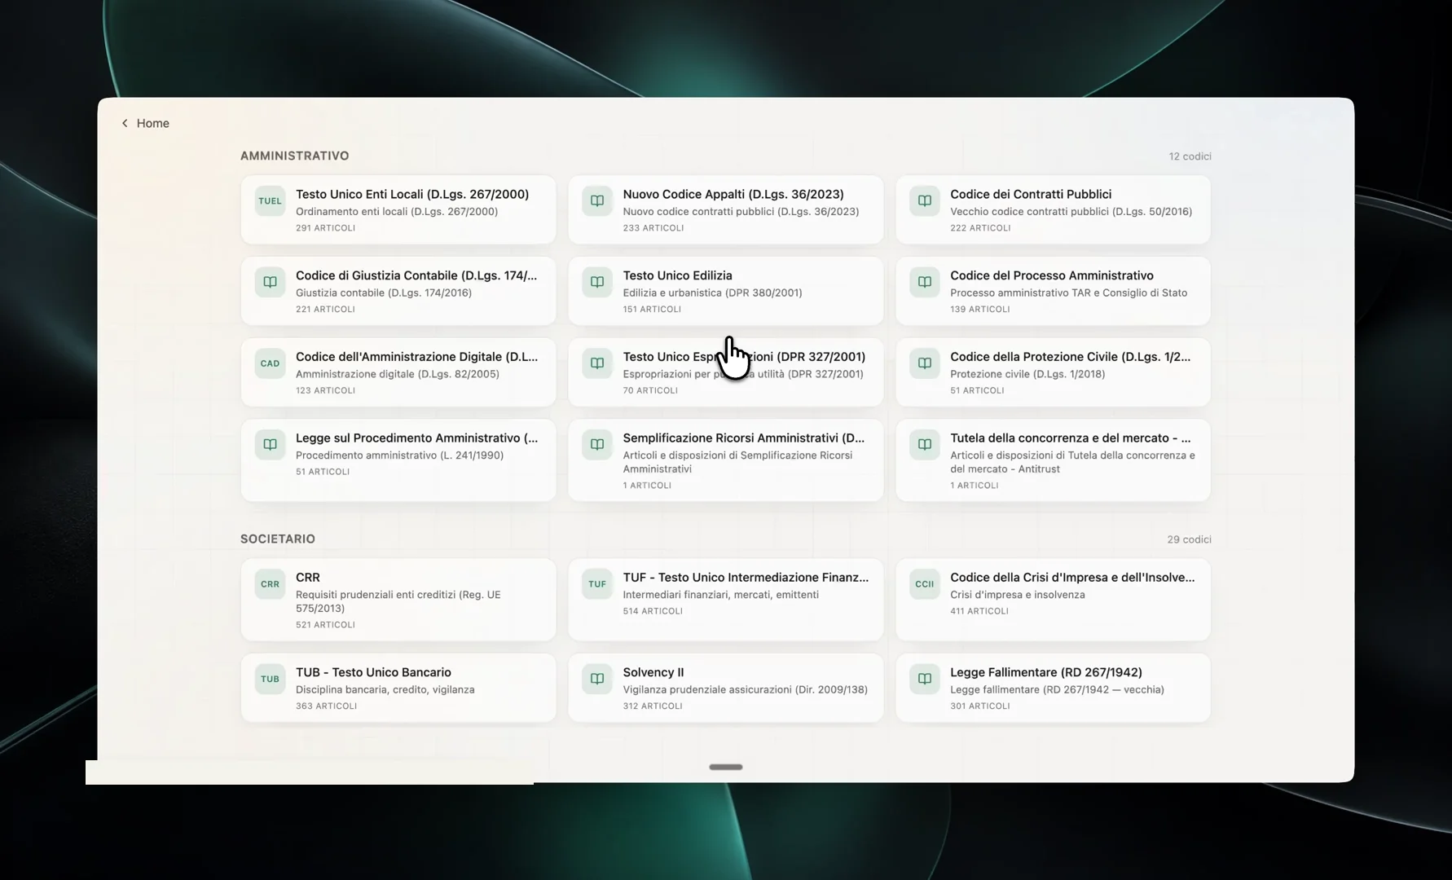Click the subtitle "Amministrazione digitale (D.Lgs. 82/2005)"
Image resolution: width=1452 pixels, height=880 pixels.
[x=398, y=375]
